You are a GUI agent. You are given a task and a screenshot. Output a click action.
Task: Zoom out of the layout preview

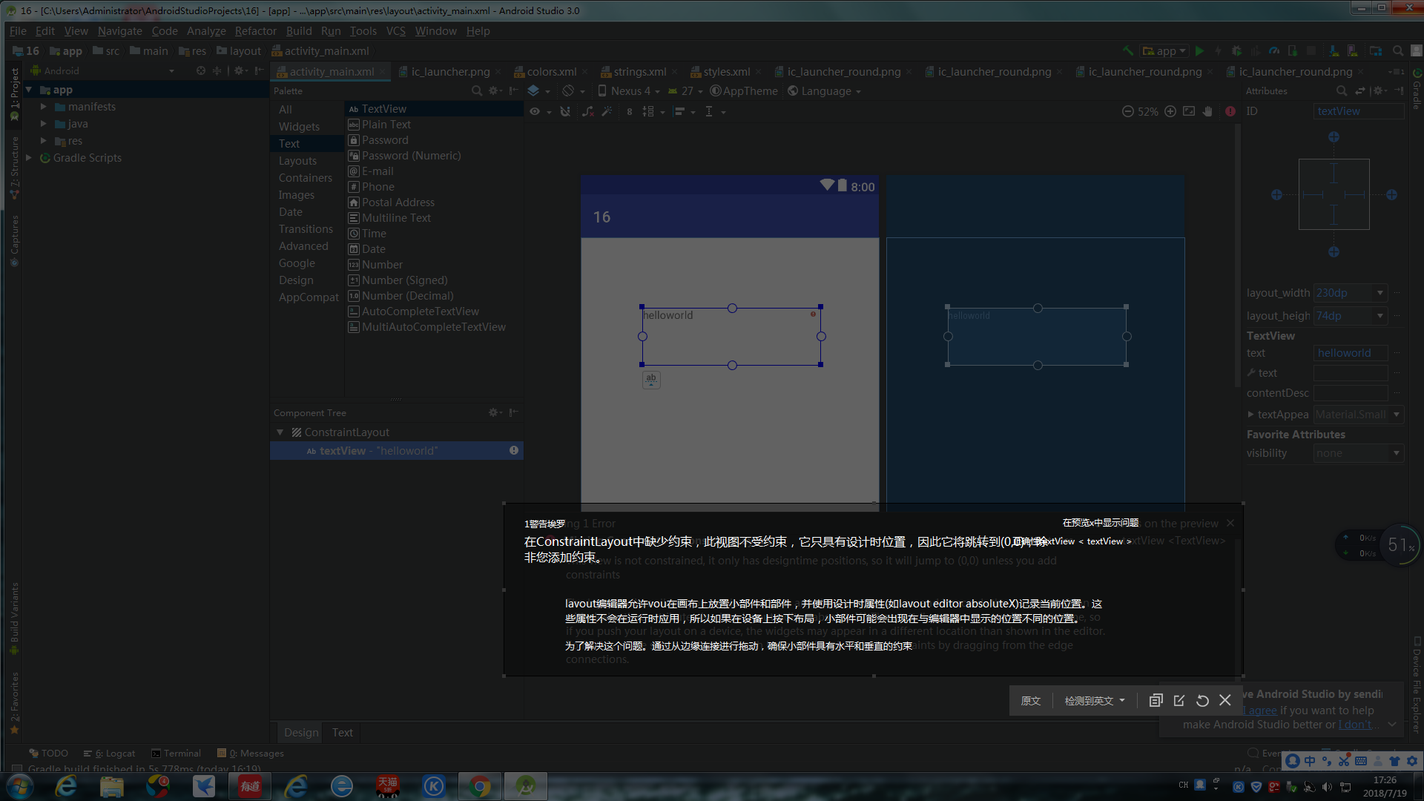pos(1128,111)
